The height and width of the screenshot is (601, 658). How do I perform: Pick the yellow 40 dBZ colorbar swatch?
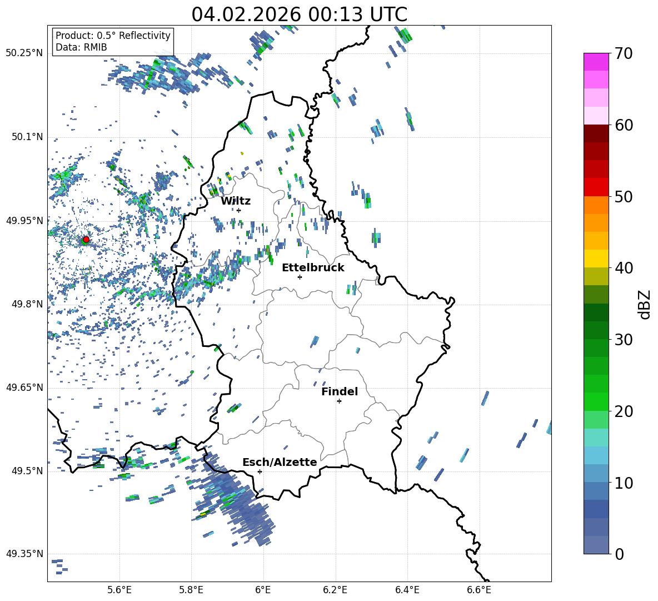tap(596, 259)
